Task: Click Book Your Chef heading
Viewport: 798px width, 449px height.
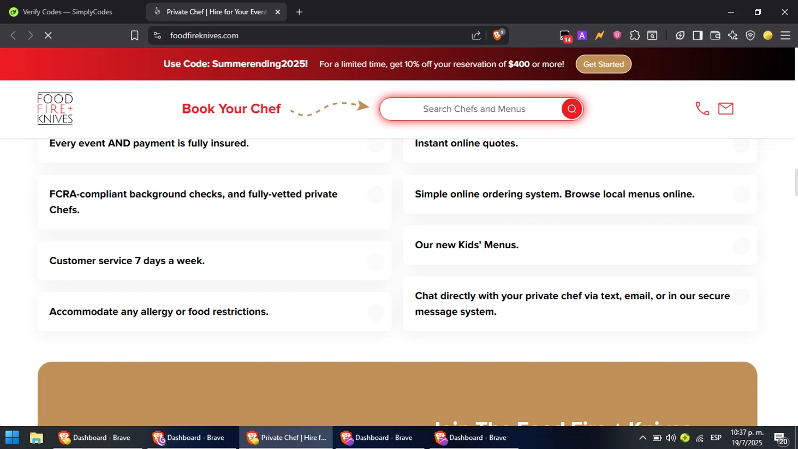Action: 231,109
